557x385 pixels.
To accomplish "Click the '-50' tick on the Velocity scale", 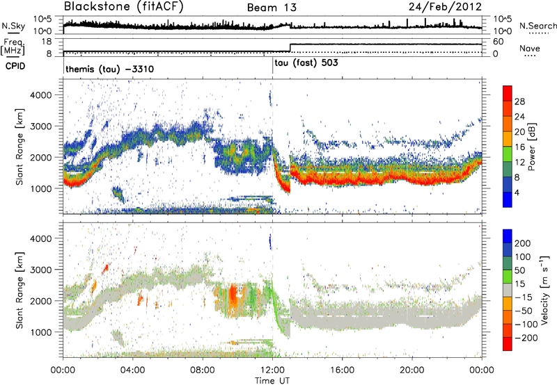I will [x=524, y=311].
